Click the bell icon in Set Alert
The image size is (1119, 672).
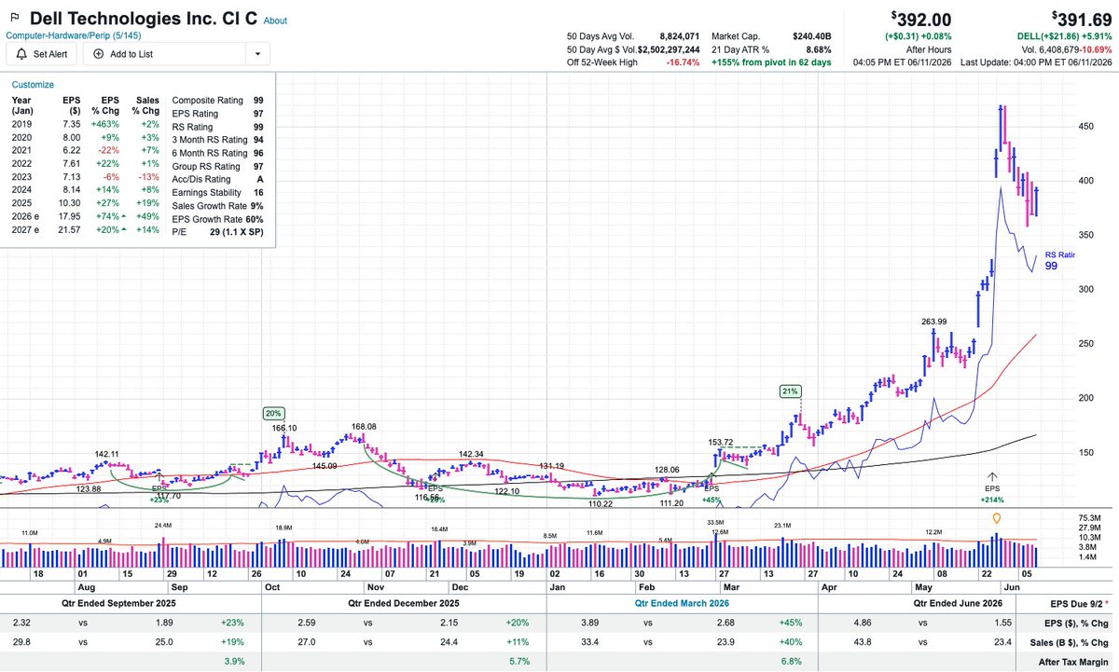pyautogui.click(x=21, y=54)
